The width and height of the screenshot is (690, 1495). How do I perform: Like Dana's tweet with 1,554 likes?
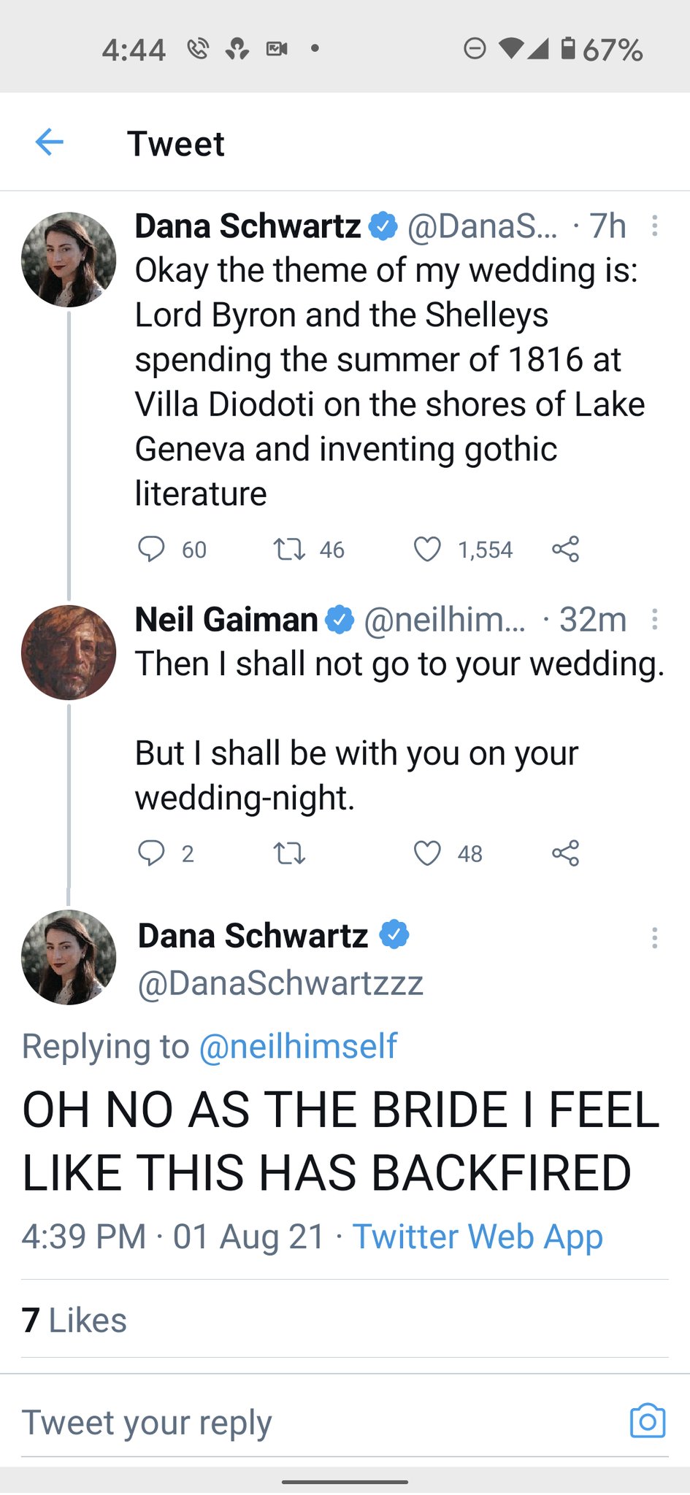427,549
